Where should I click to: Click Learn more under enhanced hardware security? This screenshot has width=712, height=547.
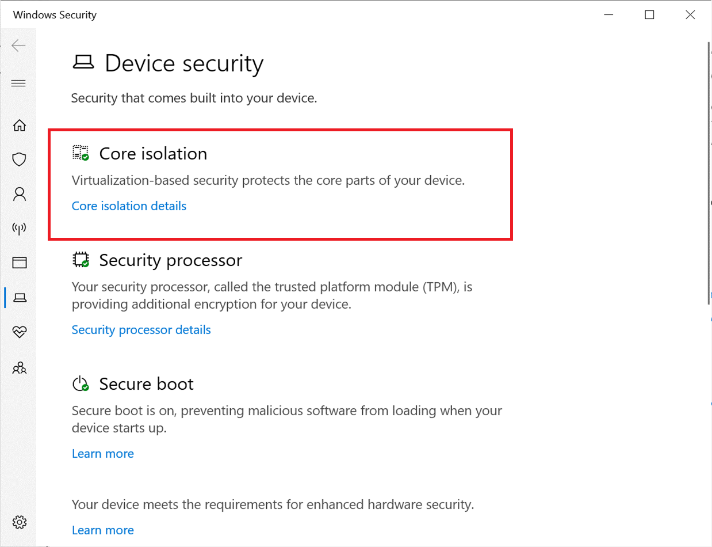(x=102, y=530)
